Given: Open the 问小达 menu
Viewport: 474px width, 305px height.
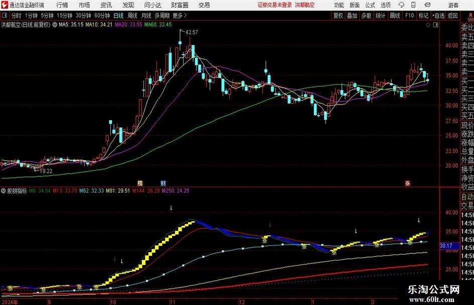Looking at the screenshot, I should pos(152,5).
